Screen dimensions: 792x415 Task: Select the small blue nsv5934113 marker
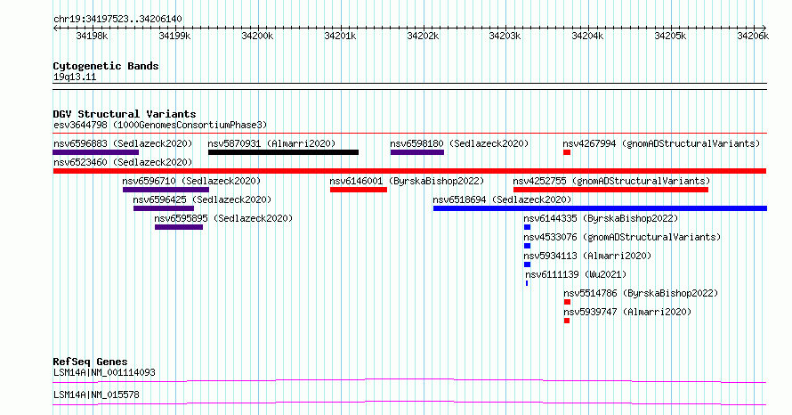[x=528, y=264]
